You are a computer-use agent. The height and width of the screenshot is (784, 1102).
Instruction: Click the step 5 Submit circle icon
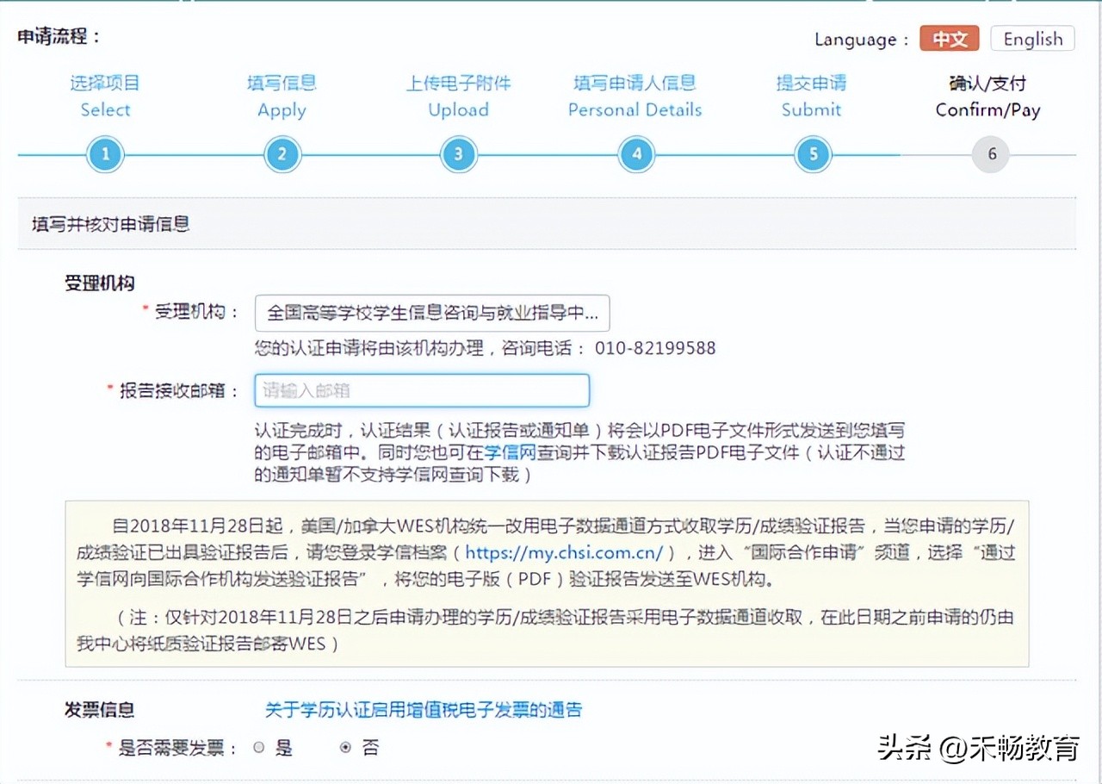pyautogui.click(x=813, y=154)
